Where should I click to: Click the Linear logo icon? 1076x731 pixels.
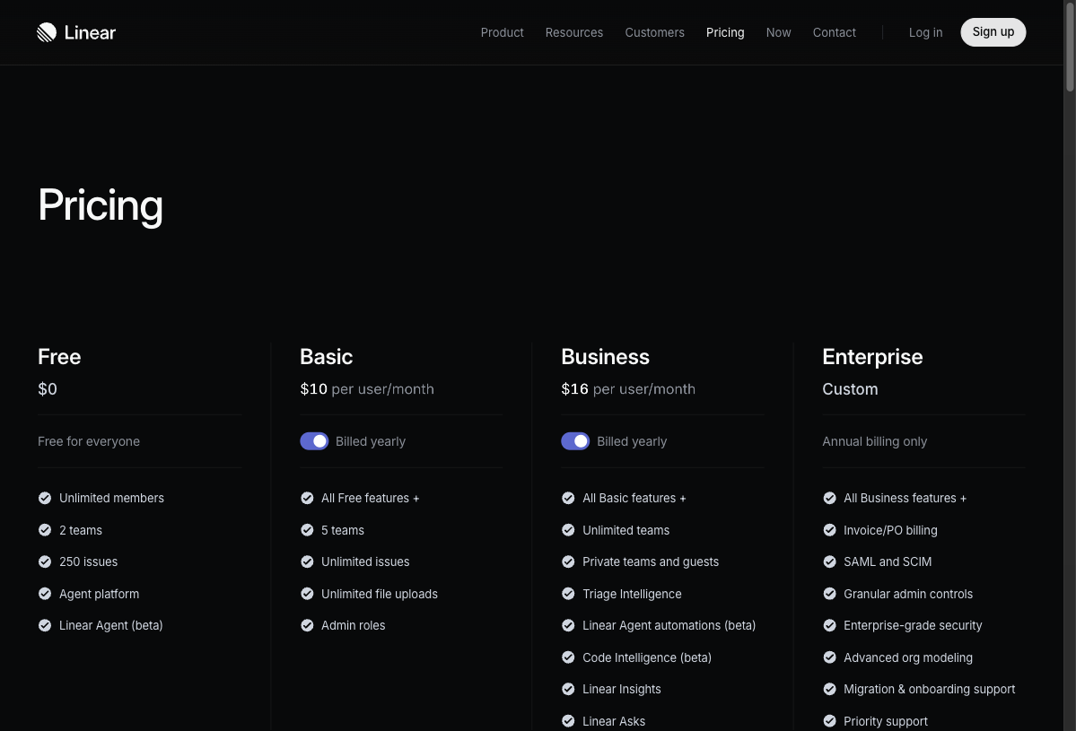[47, 32]
